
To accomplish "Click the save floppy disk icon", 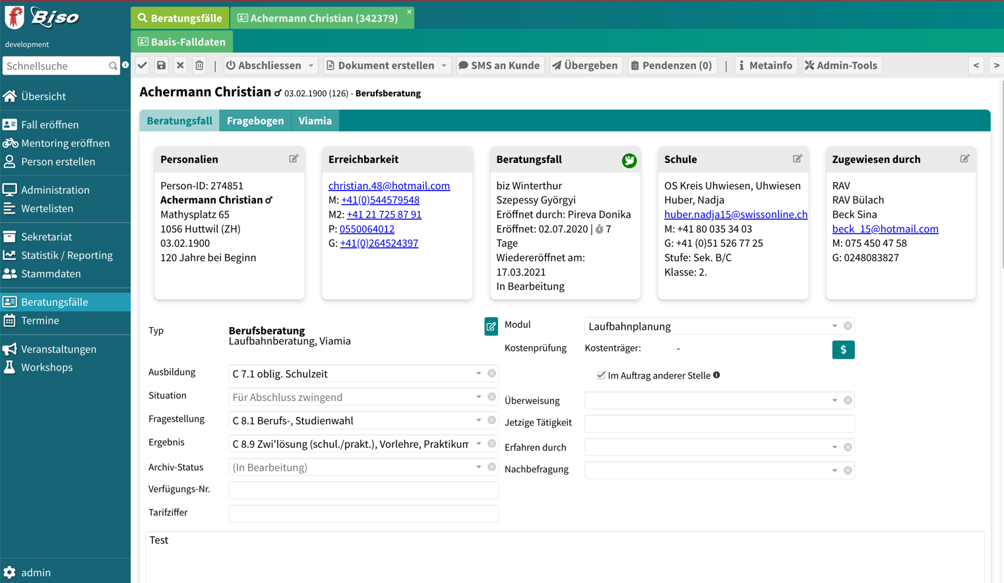I will (162, 65).
